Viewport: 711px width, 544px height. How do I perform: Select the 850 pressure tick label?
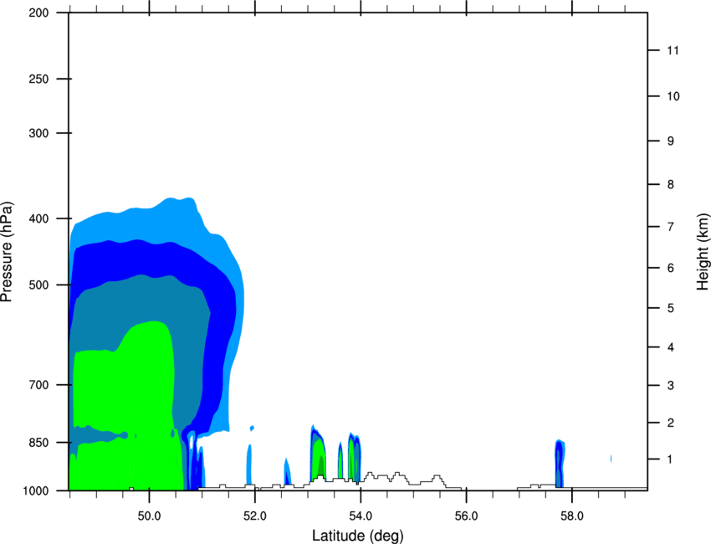pyautogui.click(x=38, y=443)
